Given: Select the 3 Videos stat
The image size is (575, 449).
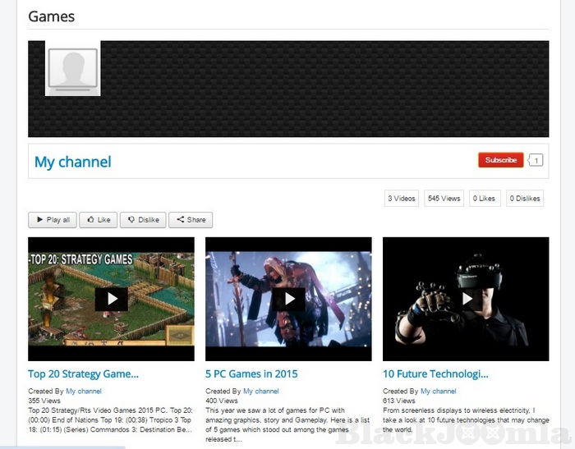Looking at the screenshot, I should click(402, 199).
